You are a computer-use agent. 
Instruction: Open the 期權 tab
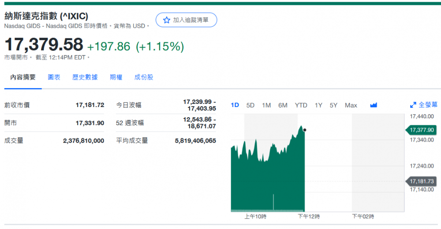(x=116, y=78)
